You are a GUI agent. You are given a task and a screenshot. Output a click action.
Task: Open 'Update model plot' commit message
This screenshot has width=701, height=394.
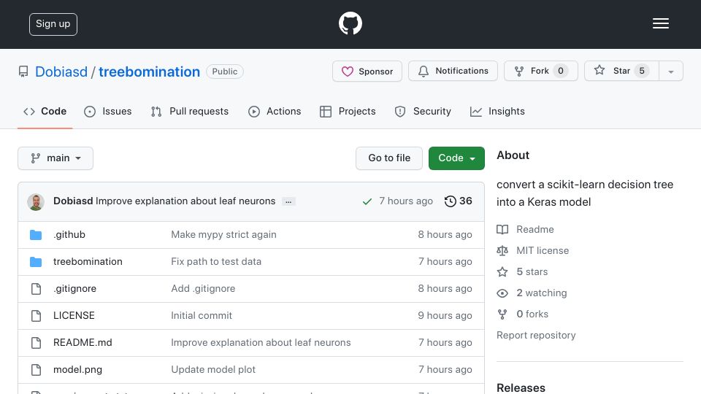pos(213,370)
